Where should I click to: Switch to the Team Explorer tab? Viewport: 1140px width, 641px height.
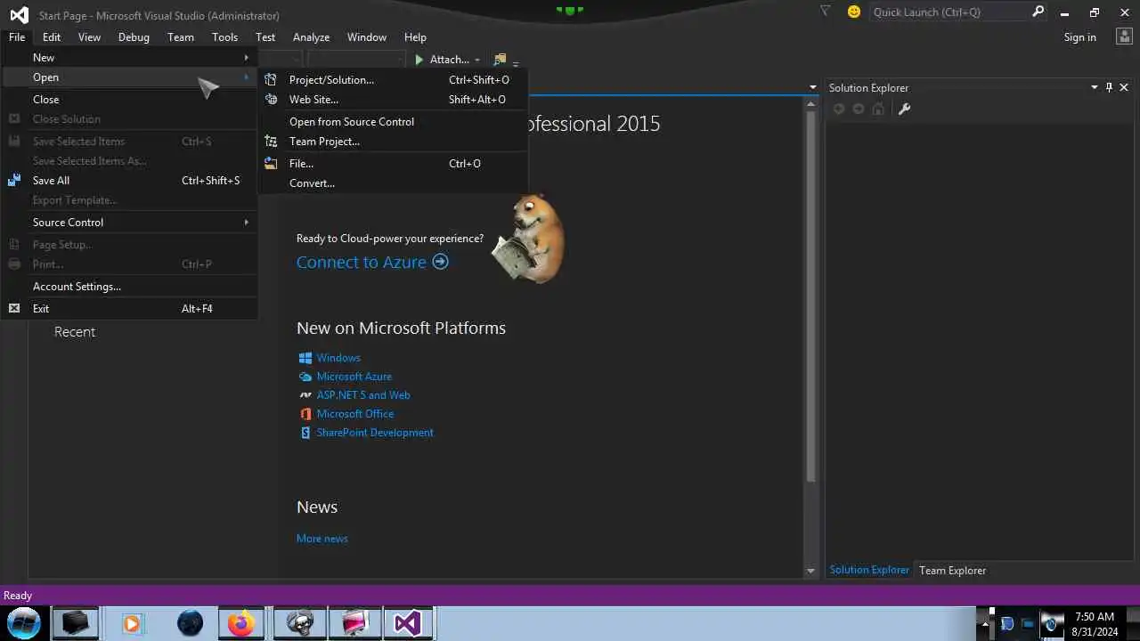point(952,570)
